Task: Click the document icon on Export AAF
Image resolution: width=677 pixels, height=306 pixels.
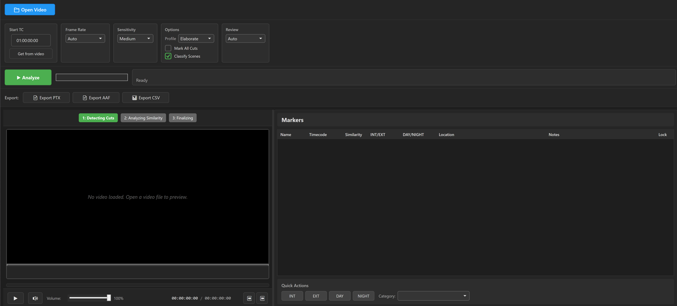Action: [x=85, y=98]
